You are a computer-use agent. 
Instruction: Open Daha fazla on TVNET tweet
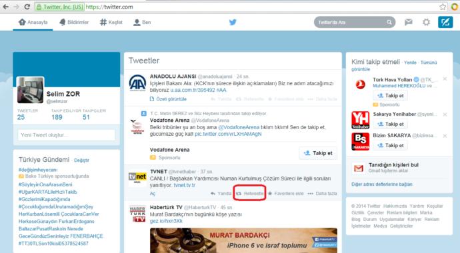tap(322, 194)
